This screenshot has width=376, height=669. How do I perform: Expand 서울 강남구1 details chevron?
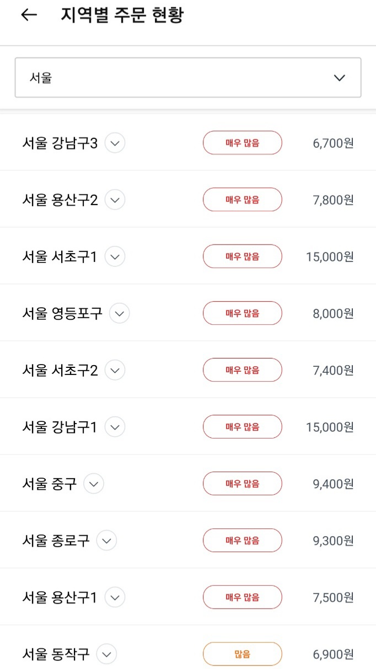click(x=115, y=427)
